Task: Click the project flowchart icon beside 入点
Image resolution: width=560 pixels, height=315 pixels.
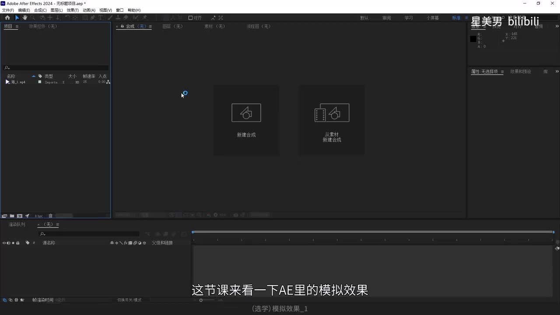Action: pos(108,82)
